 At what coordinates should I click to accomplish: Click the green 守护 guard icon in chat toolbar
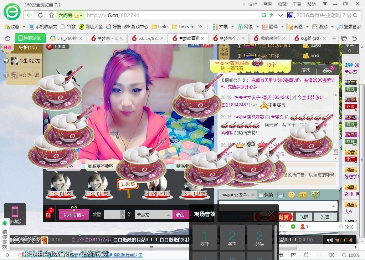pyautogui.click(x=315, y=194)
